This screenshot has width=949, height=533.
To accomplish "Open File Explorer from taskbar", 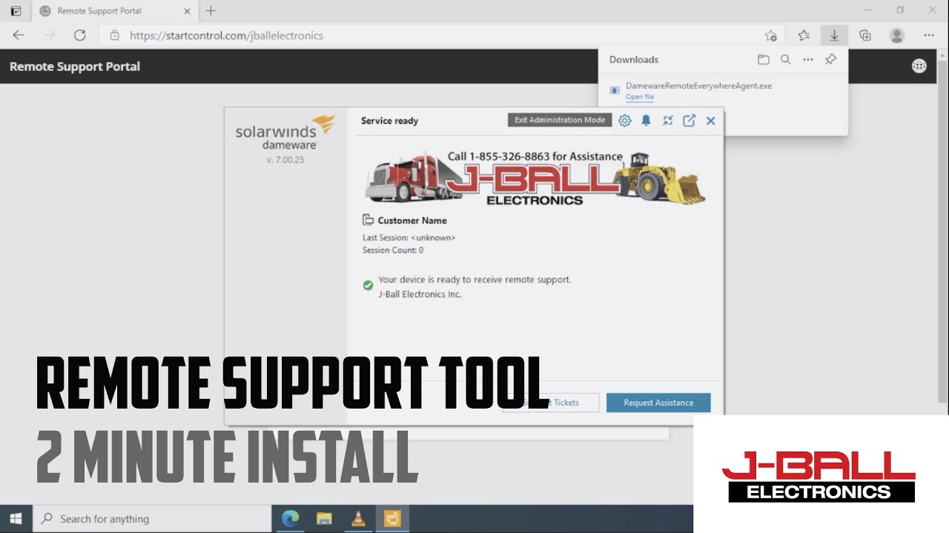I will click(x=324, y=519).
